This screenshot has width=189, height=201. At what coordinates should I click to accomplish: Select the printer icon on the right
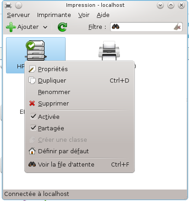tap(109, 51)
